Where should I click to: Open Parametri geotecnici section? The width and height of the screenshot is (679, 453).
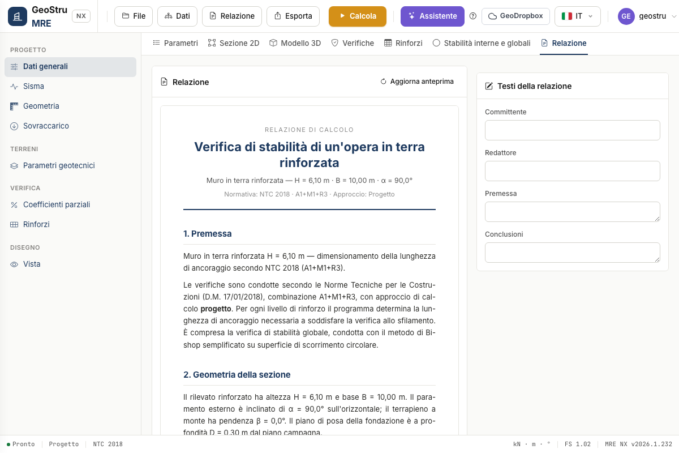(x=70, y=166)
